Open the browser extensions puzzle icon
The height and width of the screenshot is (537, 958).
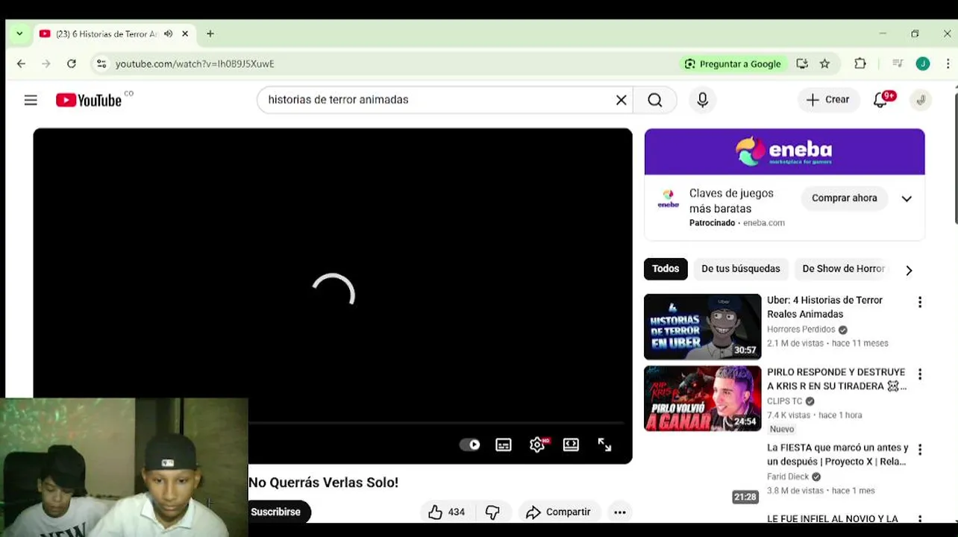pyautogui.click(x=860, y=64)
